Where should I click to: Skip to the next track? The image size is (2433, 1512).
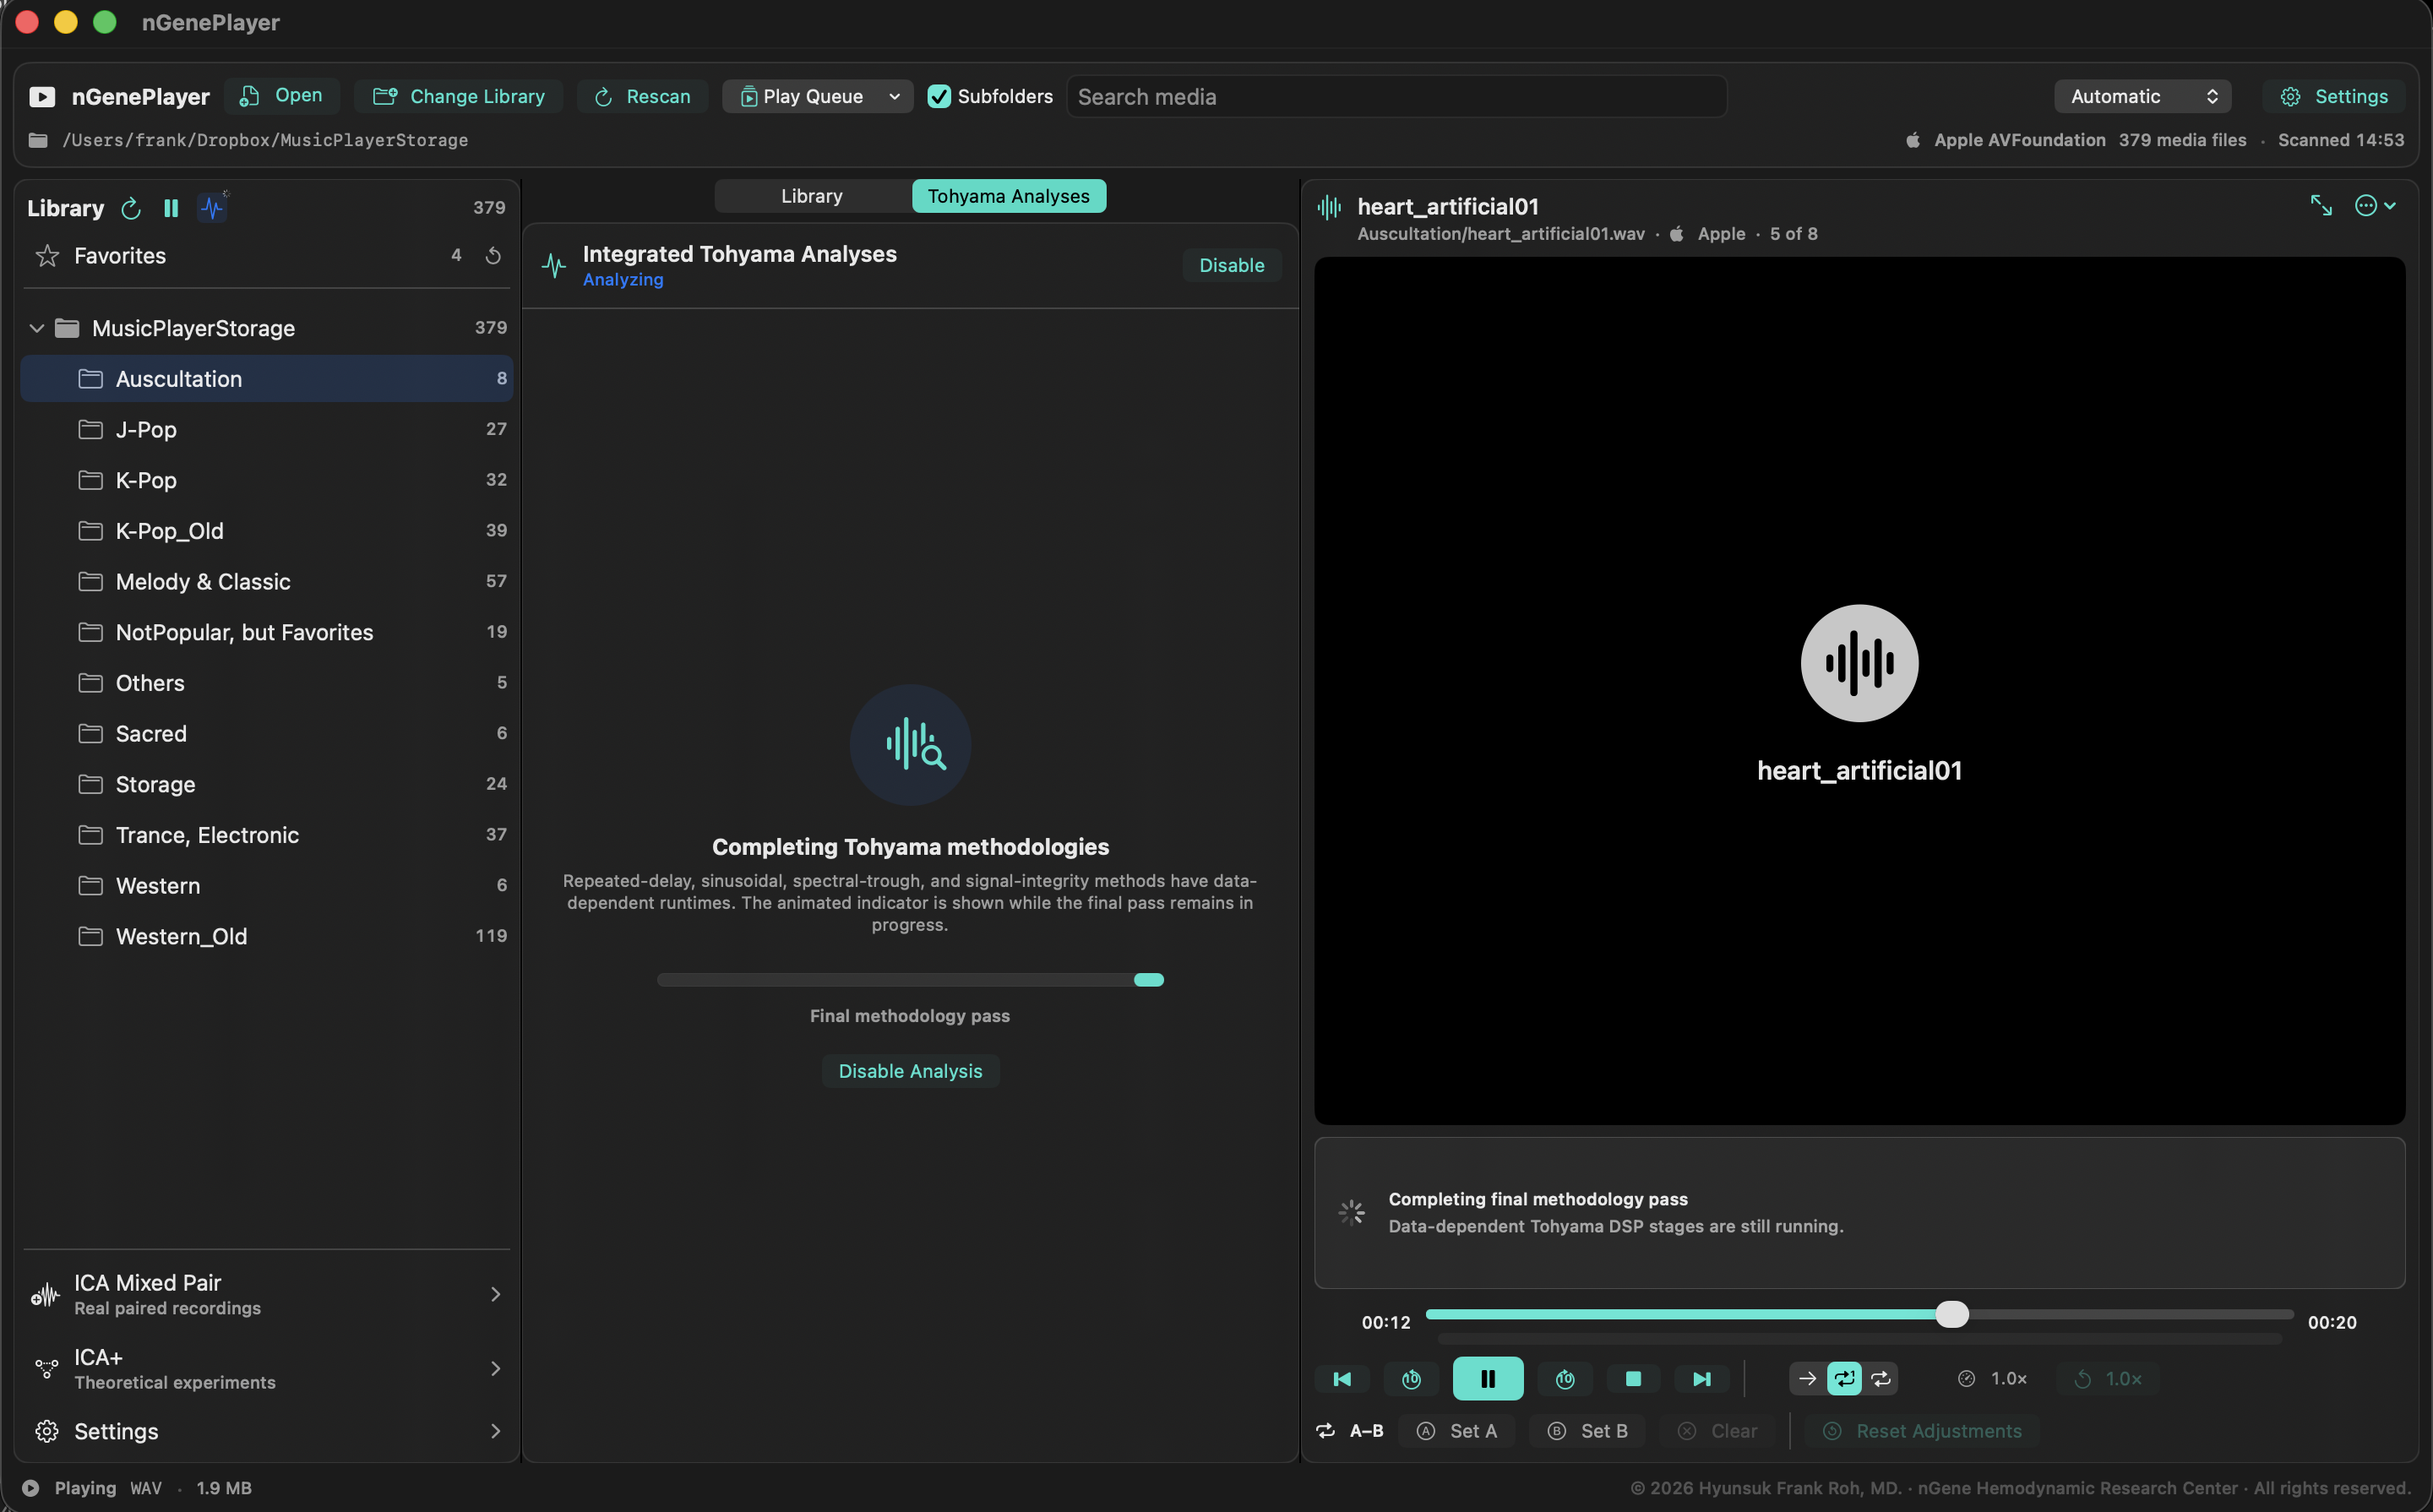[x=1701, y=1379]
